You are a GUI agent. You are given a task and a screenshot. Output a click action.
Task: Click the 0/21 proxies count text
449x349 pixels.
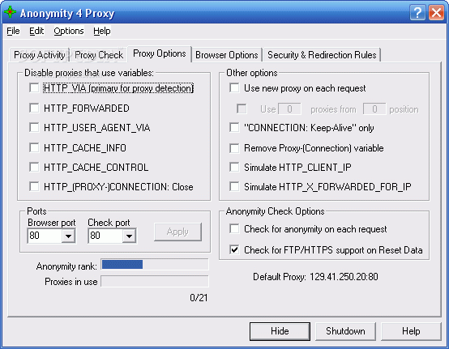tap(199, 298)
